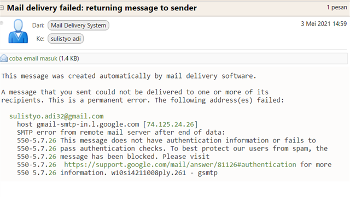The width and height of the screenshot is (350, 197).
Task: Click the 'SMTP error from remote mail server' line
Action: (121, 133)
